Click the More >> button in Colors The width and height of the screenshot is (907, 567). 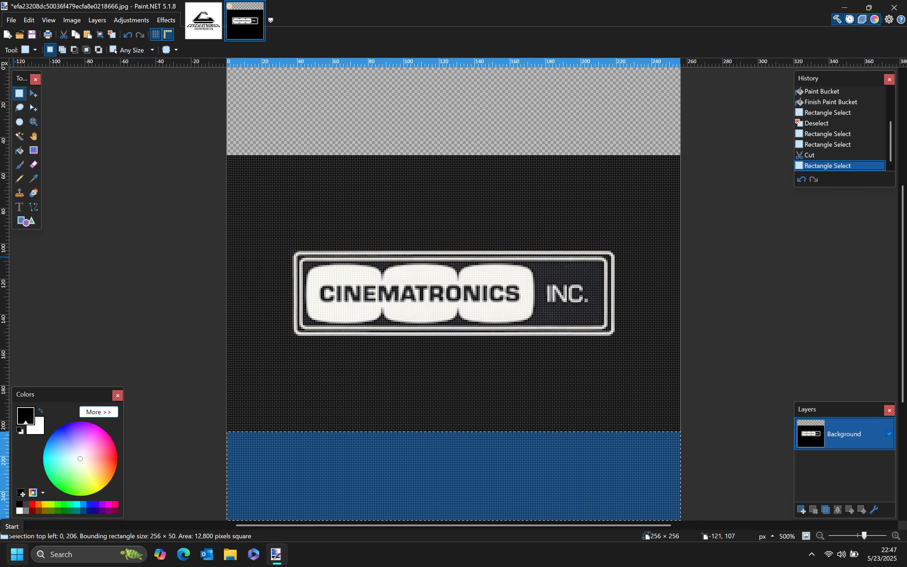[98, 412]
